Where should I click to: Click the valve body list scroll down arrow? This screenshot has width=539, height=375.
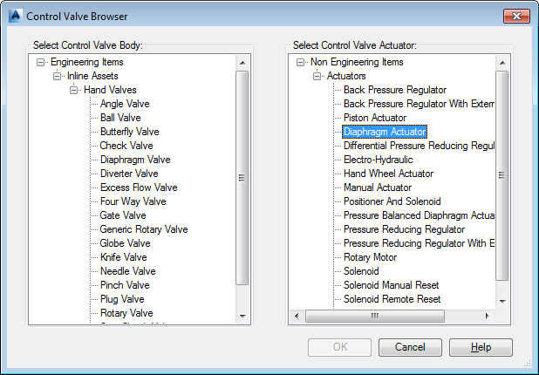tap(242, 317)
